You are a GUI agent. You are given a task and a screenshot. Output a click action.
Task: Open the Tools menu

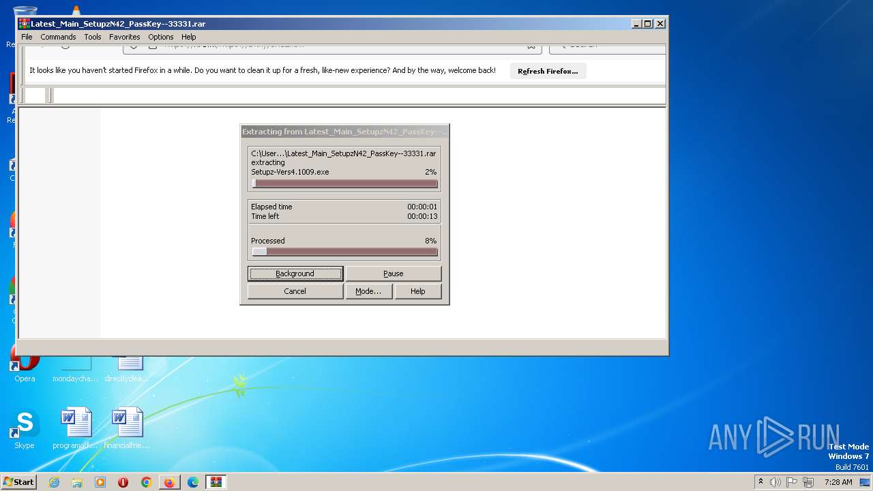tap(93, 37)
